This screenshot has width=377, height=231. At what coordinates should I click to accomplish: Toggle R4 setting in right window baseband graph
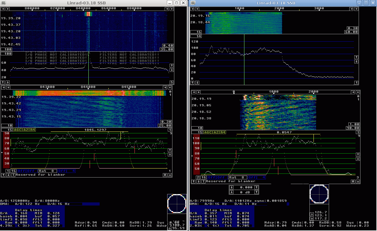(223, 132)
